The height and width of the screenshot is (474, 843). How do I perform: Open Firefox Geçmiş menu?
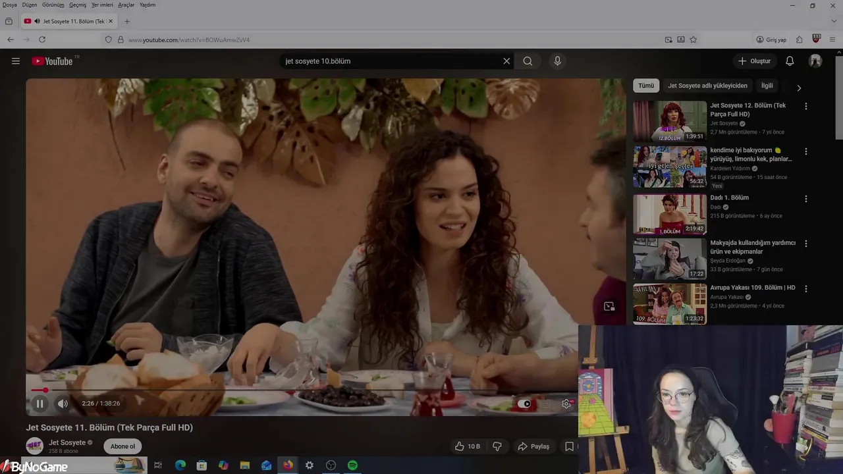tap(78, 5)
